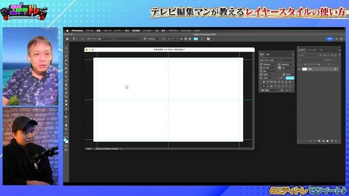Viewport: 349px width, 196px height.
Task: Click the 背景 layer thumbnail
Action: tap(304, 69)
